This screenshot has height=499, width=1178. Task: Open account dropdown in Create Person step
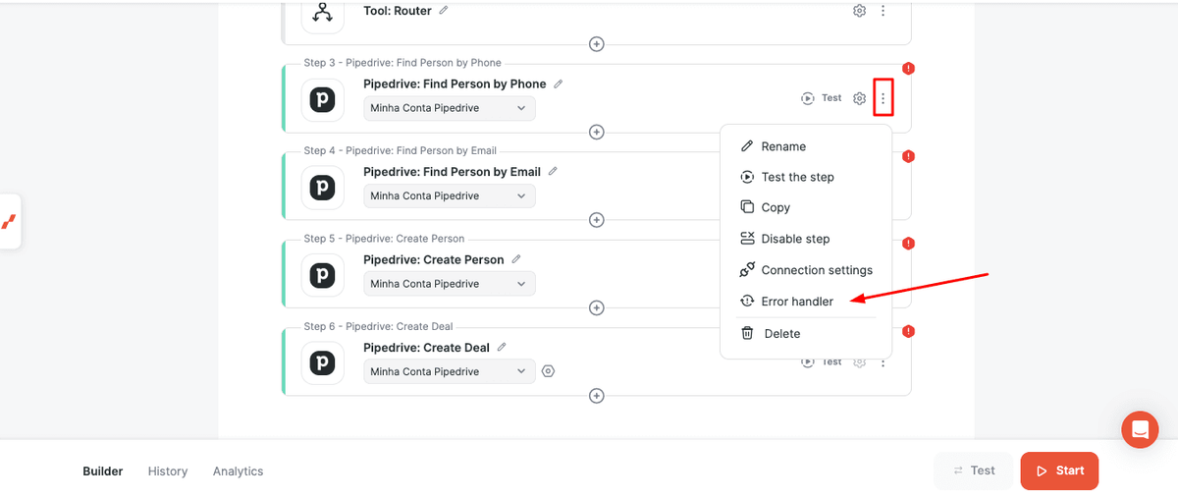[x=450, y=284]
